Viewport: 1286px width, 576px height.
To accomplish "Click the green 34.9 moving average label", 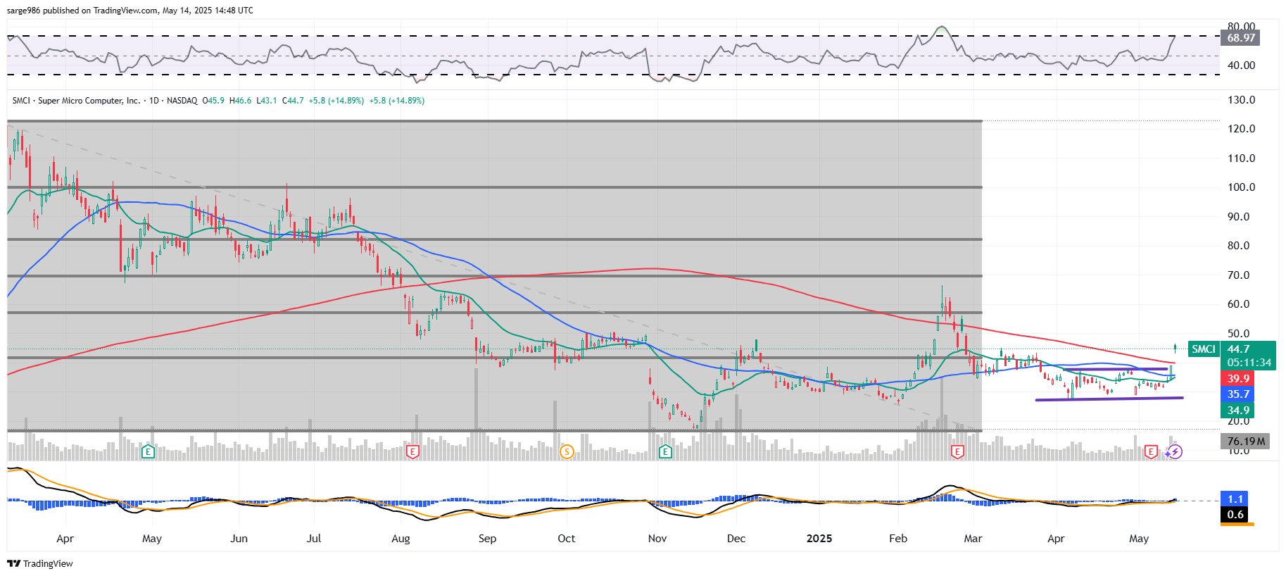I will [1238, 411].
